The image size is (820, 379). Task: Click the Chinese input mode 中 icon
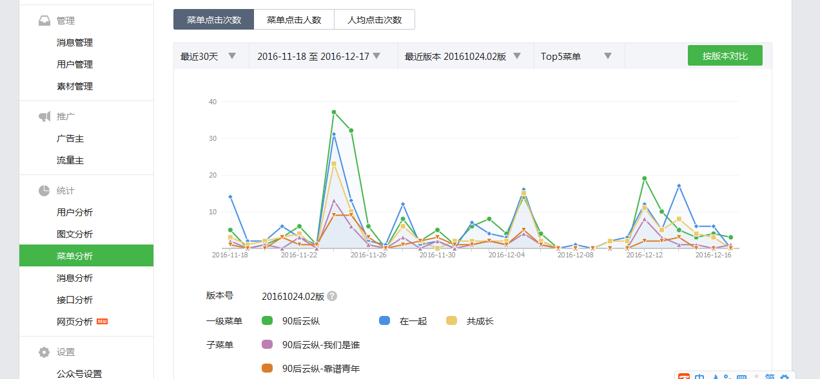coord(699,376)
